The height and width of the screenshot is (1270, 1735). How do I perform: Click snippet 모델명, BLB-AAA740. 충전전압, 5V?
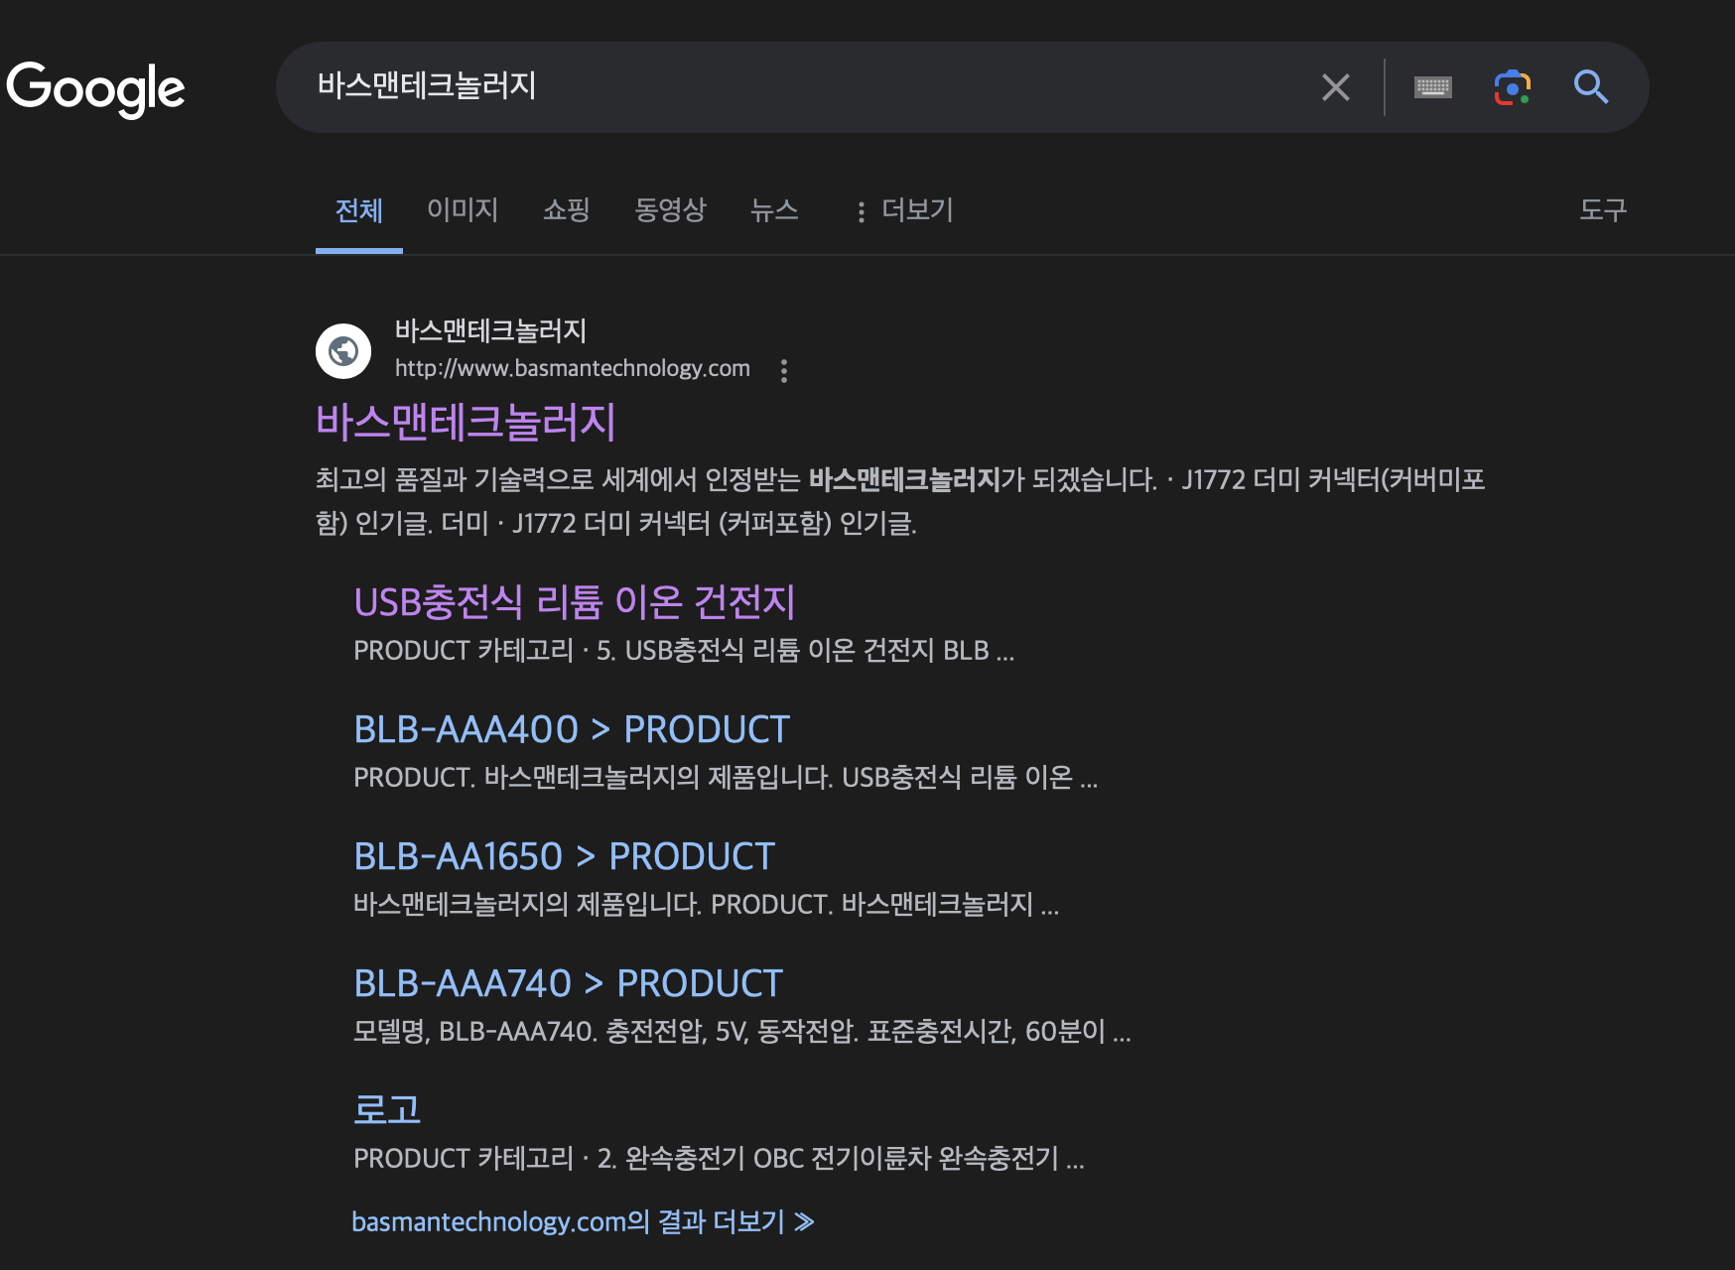742,1032
